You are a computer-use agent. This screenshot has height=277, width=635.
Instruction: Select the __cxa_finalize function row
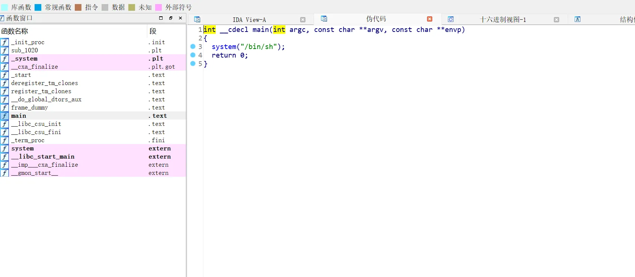[x=93, y=67]
